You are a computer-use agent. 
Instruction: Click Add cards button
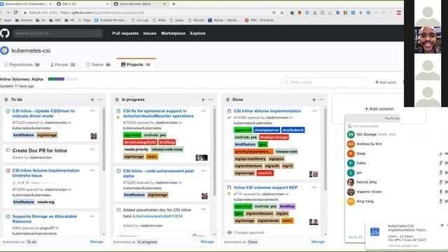point(386,83)
